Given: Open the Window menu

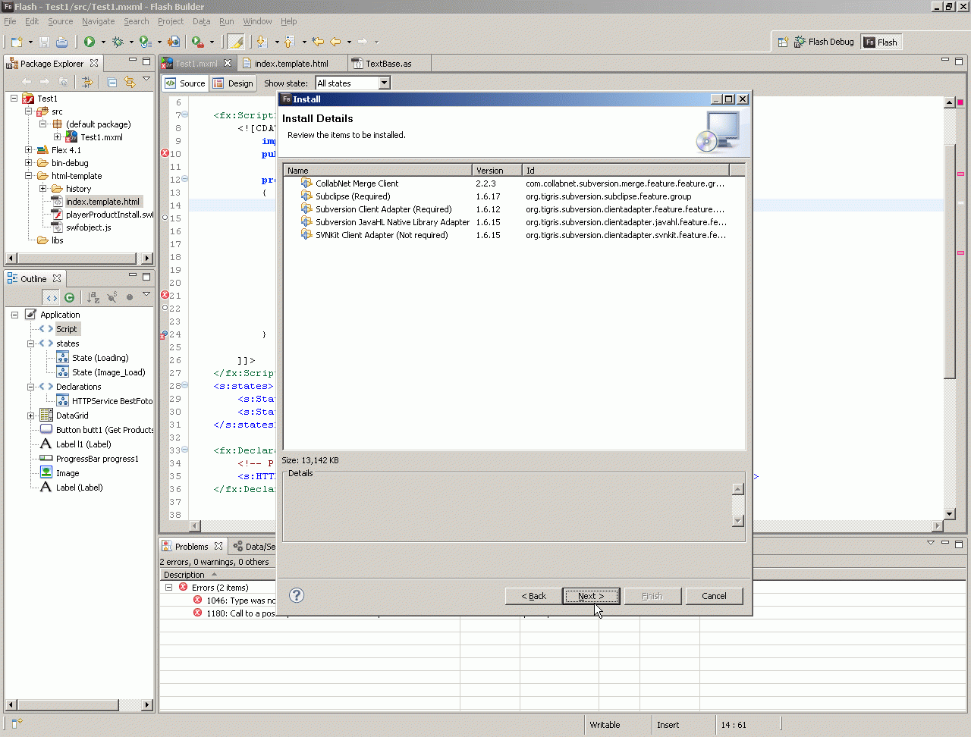Looking at the screenshot, I should pyautogui.click(x=257, y=21).
